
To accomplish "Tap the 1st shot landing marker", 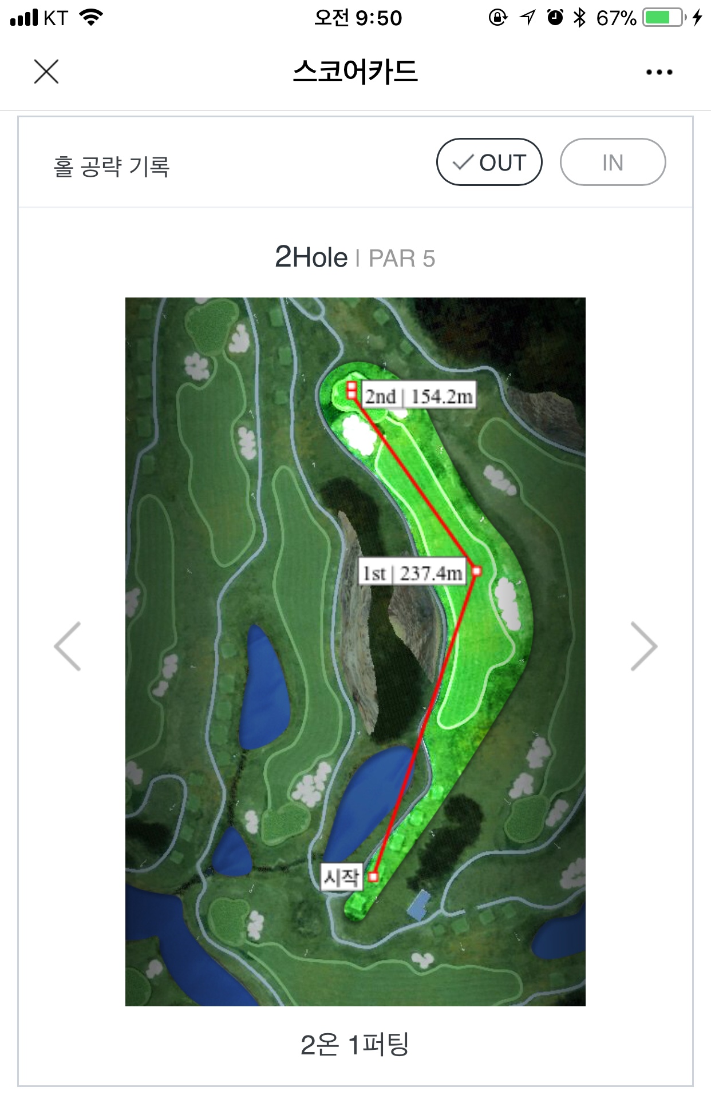I will [x=476, y=571].
